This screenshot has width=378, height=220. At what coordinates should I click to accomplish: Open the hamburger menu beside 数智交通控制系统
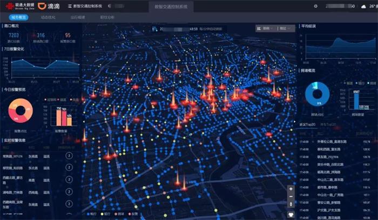point(69,6)
